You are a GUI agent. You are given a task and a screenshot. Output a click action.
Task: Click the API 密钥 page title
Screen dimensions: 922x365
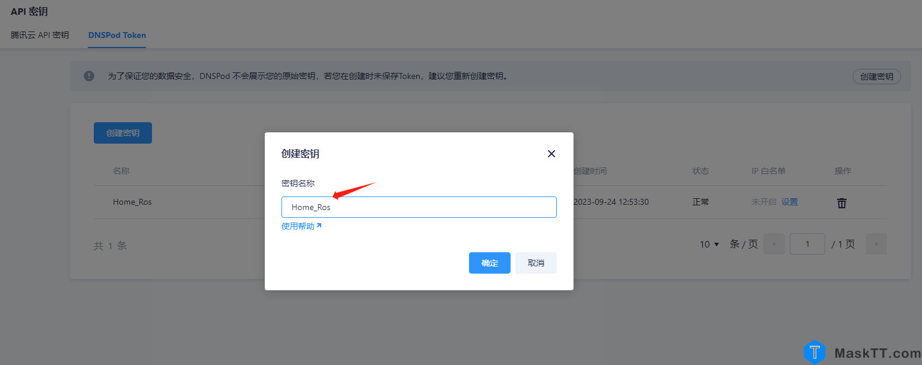(x=29, y=11)
